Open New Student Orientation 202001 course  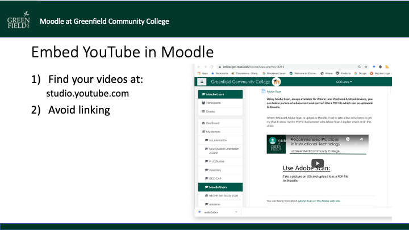(x=220, y=150)
